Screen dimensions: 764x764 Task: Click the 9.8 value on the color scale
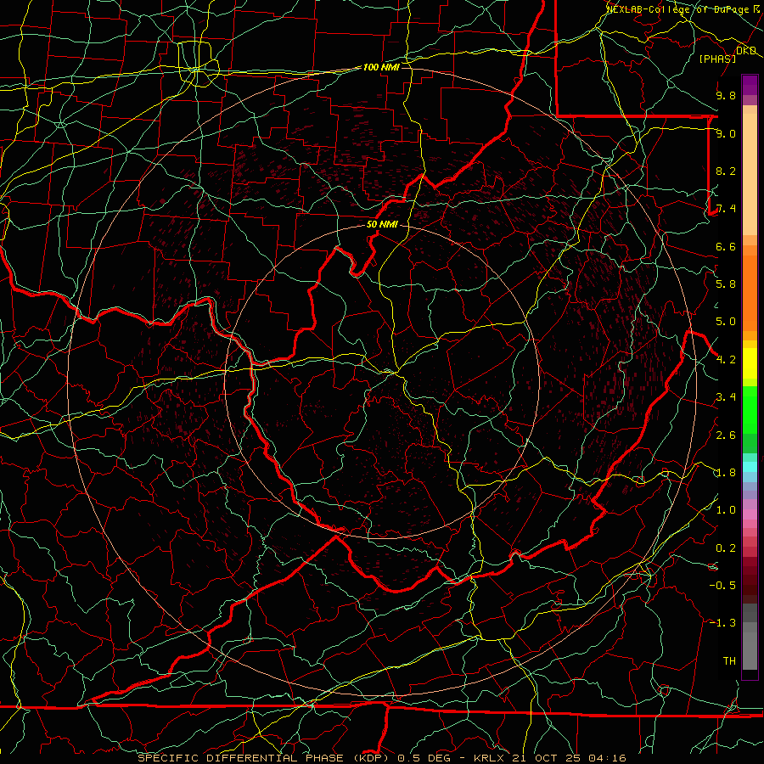pyautogui.click(x=726, y=95)
